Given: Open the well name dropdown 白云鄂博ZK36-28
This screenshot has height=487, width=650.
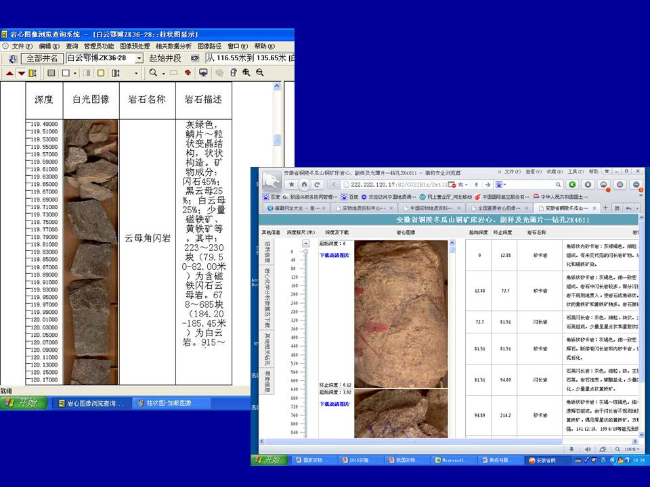Looking at the screenshot, I should point(139,58).
